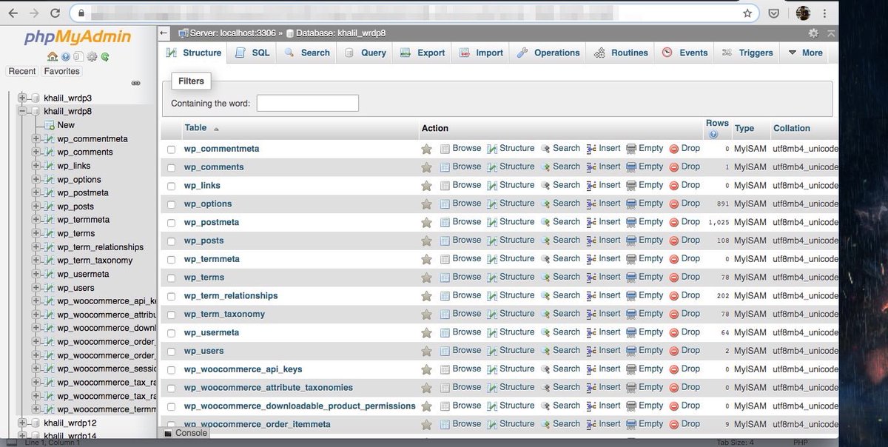888x447 pixels.
Task: Open the More tab dropdown
Action: point(805,53)
